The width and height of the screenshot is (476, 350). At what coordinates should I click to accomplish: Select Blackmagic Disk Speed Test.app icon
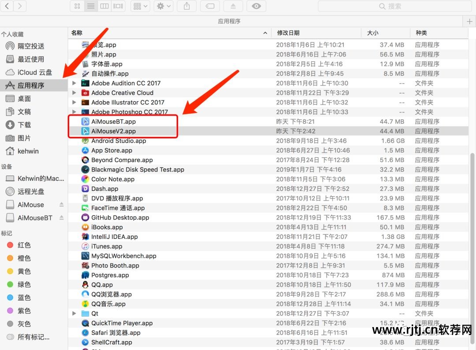pos(86,169)
